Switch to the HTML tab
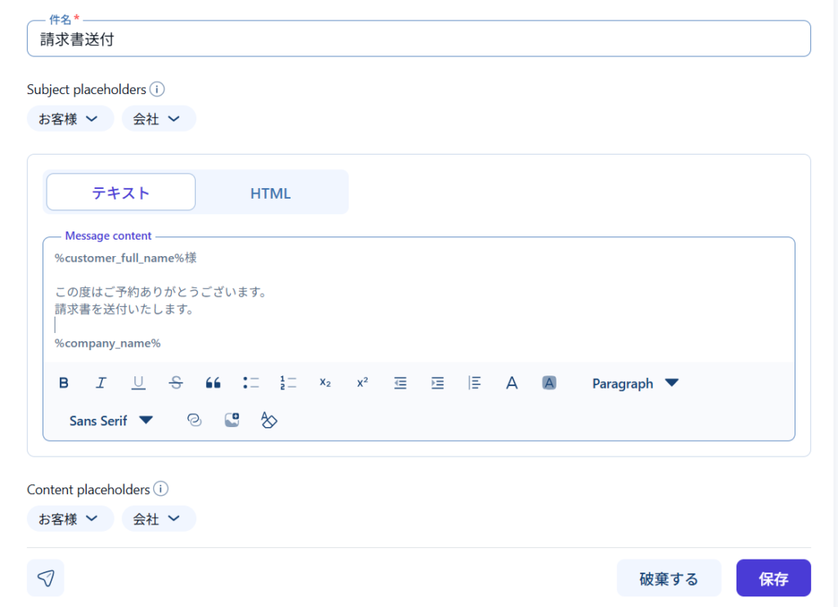Image resolution: width=838 pixels, height=607 pixels. click(x=270, y=193)
